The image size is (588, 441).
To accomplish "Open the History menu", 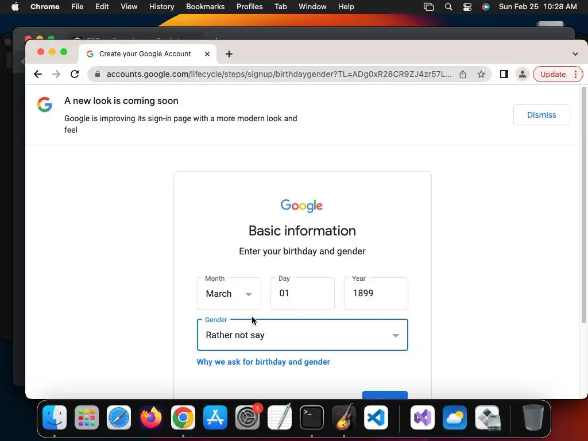I will pos(161,7).
